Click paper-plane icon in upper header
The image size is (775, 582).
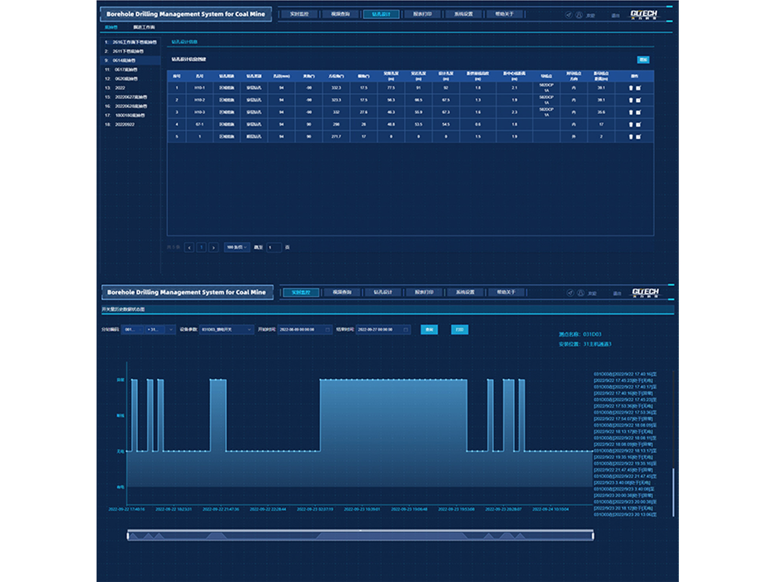coord(569,15)
